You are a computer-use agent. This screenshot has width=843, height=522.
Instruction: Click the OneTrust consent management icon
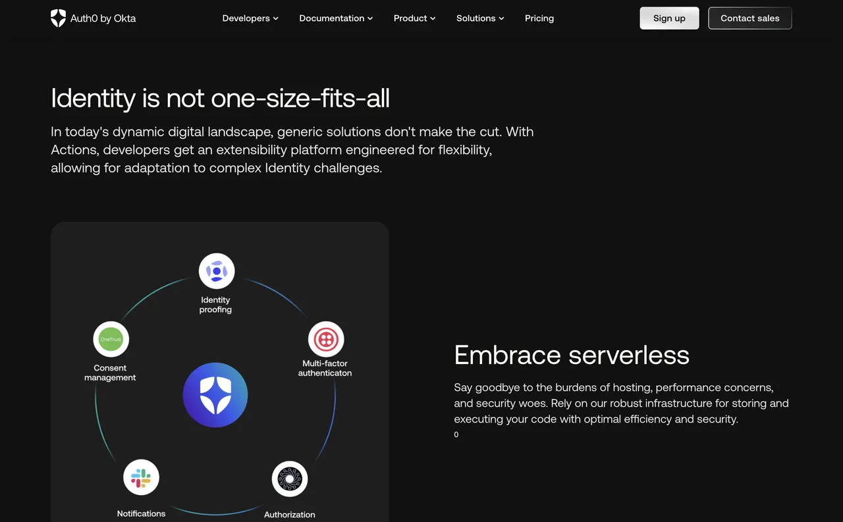[111, 339]
